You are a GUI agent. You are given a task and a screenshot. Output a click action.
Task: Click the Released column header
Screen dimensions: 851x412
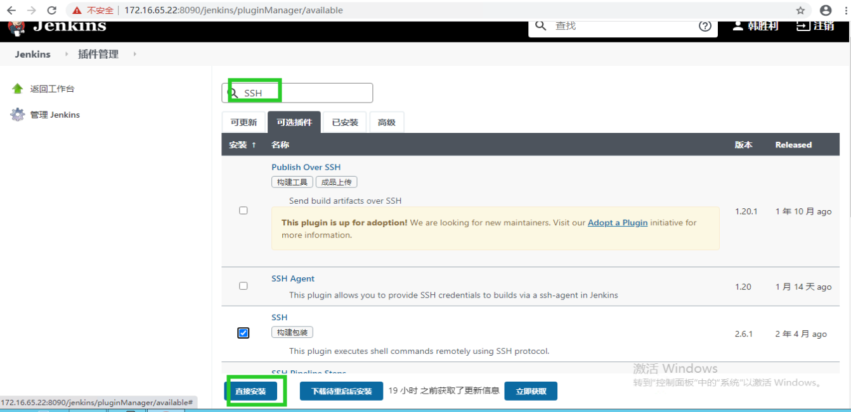793,145
